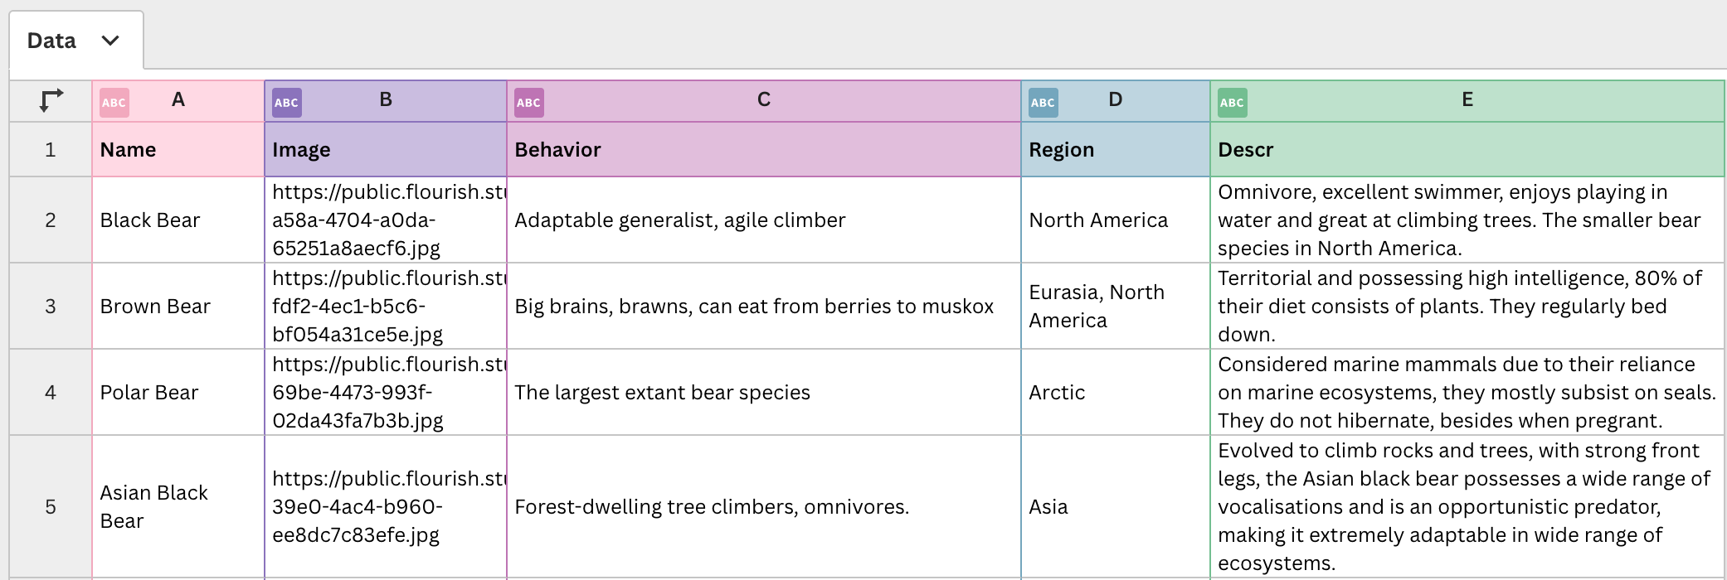Select column E header
Screen dimensions: 1727x580
pyautogui.click(x=1467, y=101)
